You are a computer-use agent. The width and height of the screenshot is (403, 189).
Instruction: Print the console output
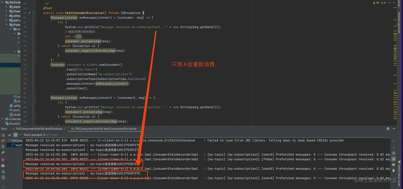coord(394,165)
